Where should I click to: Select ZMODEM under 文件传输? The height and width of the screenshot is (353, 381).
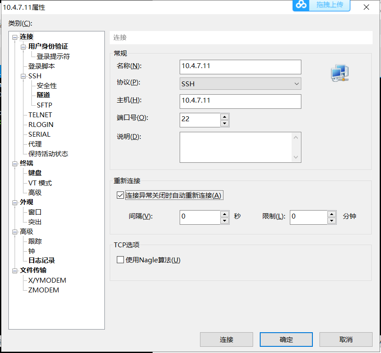[x=43, y=290]
